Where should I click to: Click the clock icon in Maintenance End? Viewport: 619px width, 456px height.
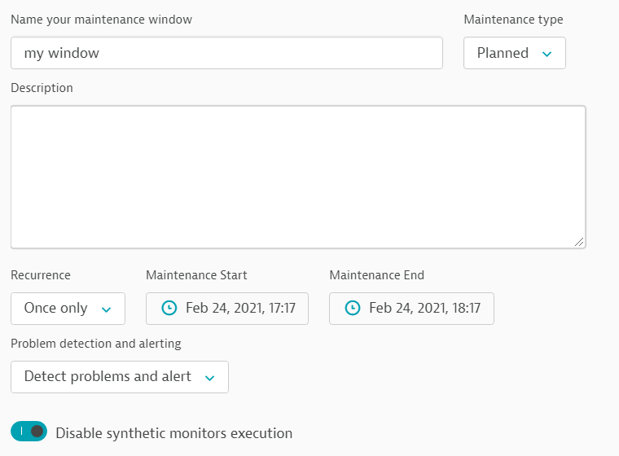[x=352, y=308]
